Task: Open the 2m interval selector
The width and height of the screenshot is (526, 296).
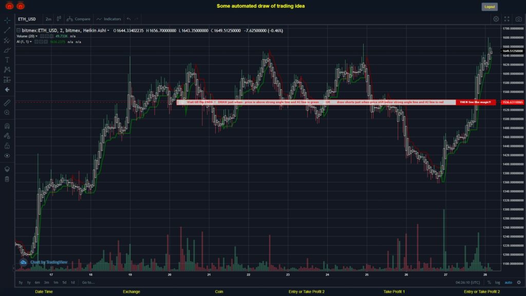Action: pos(49,19)
